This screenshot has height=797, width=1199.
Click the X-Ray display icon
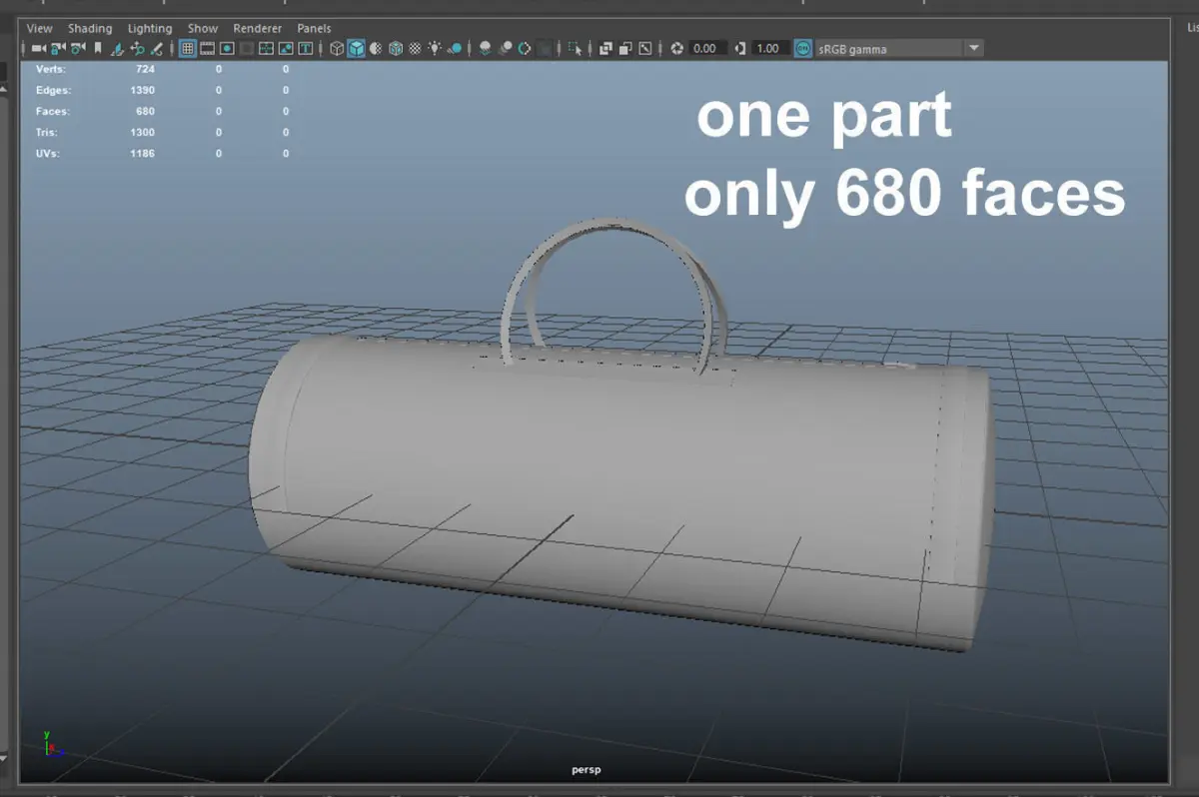[606, 48]
